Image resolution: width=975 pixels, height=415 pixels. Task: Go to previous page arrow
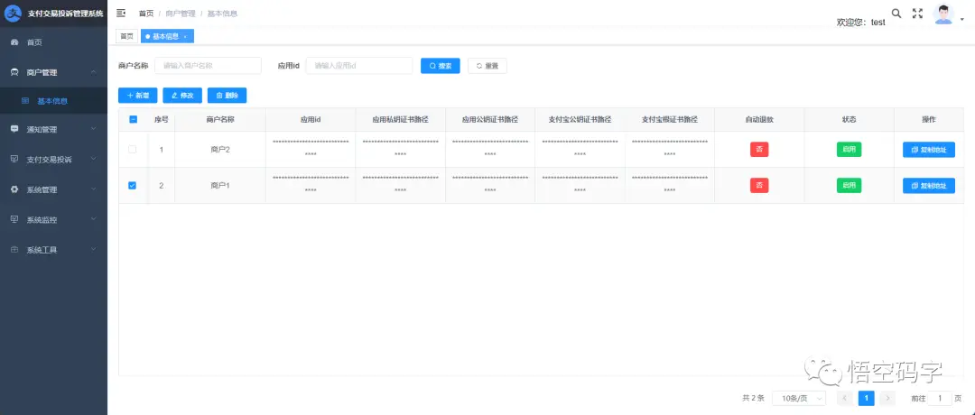[844, 398]
